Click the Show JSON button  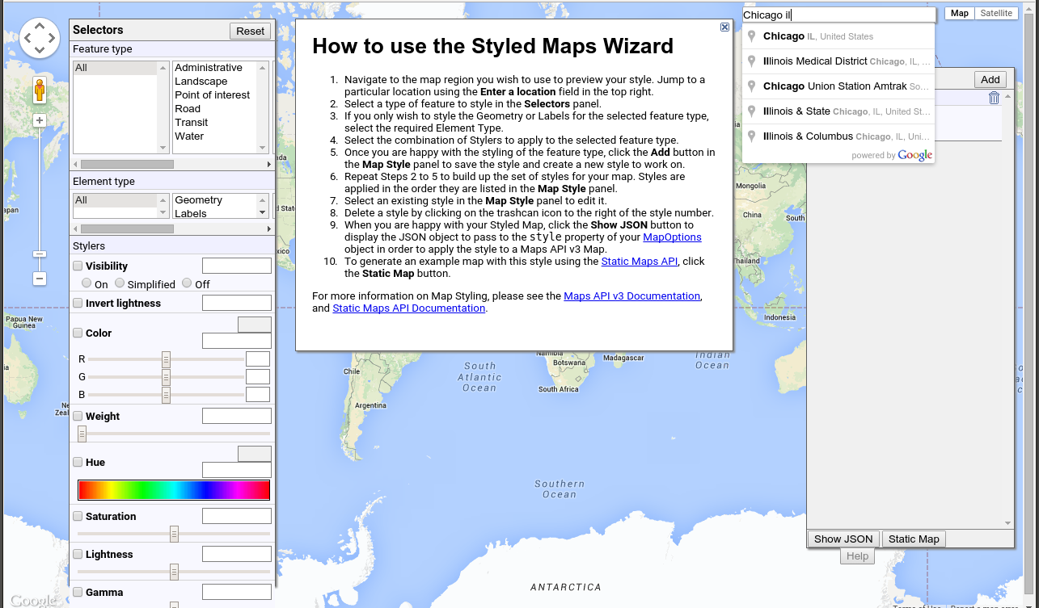click(843, 539)
